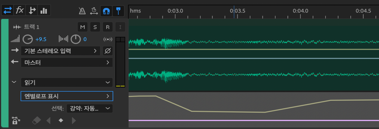The height and width of the screenshot is (129, 379).
Task: Toggle global clip stretching icon
Action: [94, 11]
